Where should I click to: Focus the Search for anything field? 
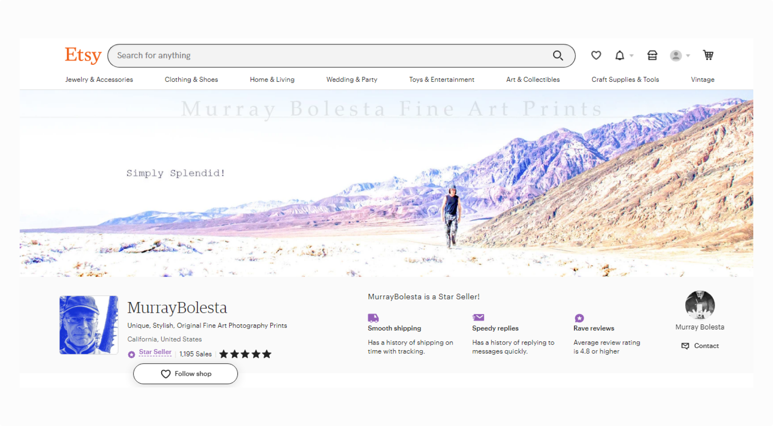pos(341,56)
